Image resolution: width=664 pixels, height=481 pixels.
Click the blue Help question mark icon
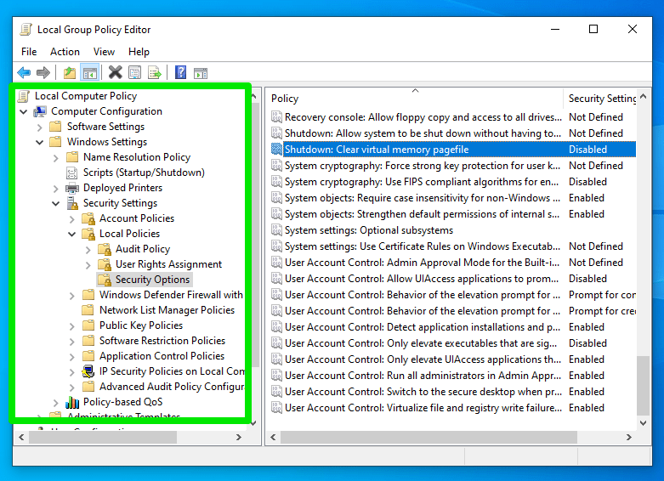click(180, 73)
